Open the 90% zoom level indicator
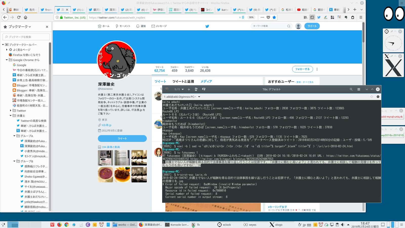This screenshot has height=228, width=405. point(251,17)
